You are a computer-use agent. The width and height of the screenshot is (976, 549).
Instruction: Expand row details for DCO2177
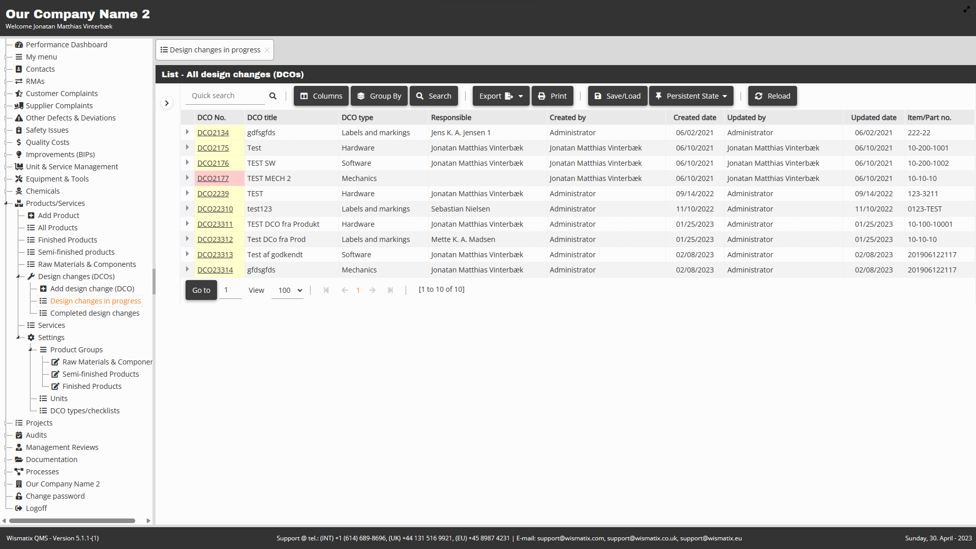point(187,178)
